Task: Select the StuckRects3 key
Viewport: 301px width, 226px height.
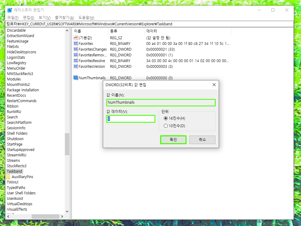Action: tap(17, 166)
